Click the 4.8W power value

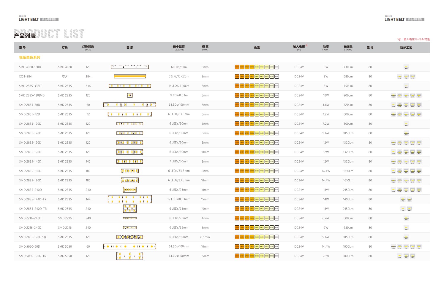pos(326,105)
